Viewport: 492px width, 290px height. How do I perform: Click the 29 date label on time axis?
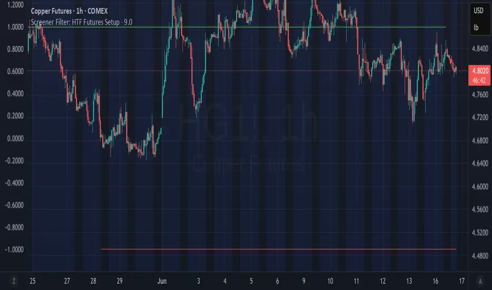click(119, 281)
